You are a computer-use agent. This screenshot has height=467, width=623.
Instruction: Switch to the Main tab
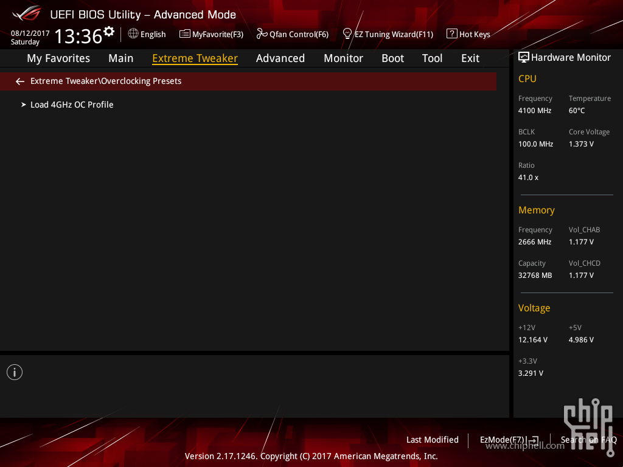click(x=121, y=58)
